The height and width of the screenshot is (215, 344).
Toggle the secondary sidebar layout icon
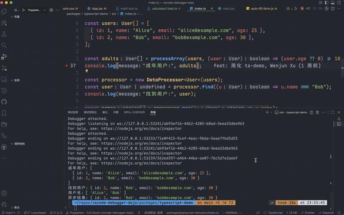tap(339, 3)
